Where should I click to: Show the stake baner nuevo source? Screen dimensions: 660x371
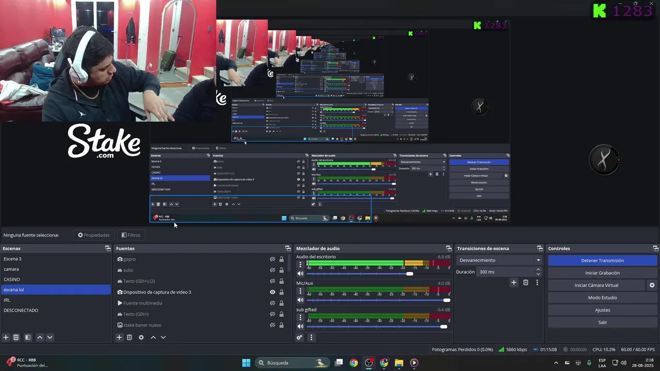pos(272,325)
